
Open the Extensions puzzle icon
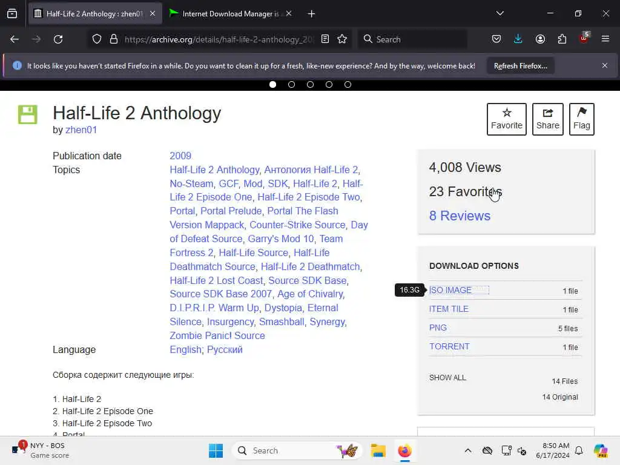pyautogui.click(x=562, y=39)
